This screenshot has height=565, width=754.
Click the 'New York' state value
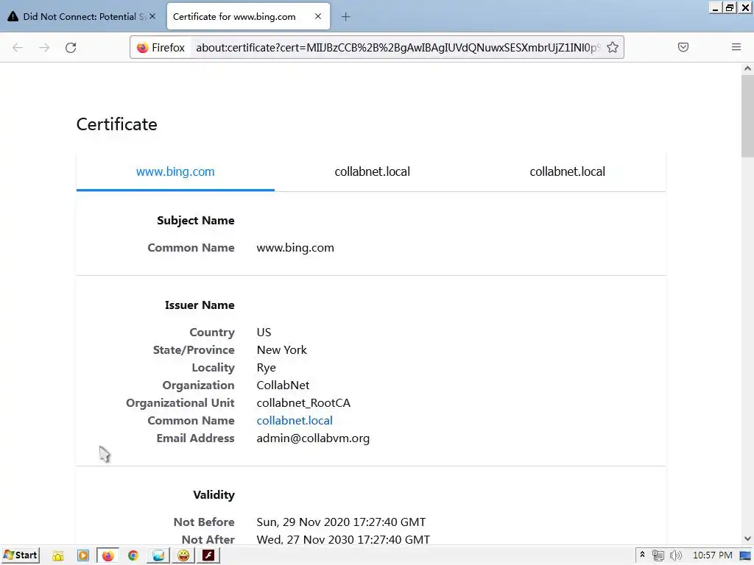tap(282, 349)
